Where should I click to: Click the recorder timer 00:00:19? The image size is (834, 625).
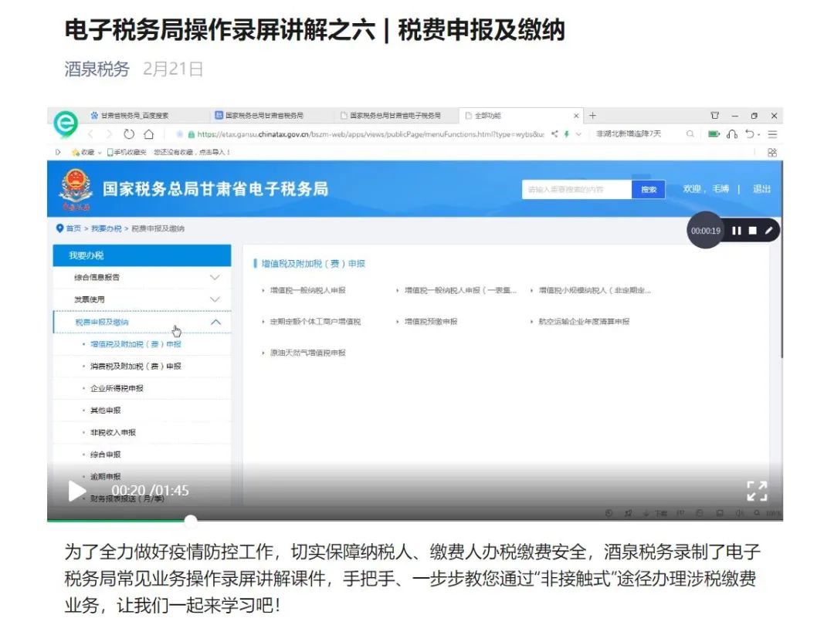point(706,231)
